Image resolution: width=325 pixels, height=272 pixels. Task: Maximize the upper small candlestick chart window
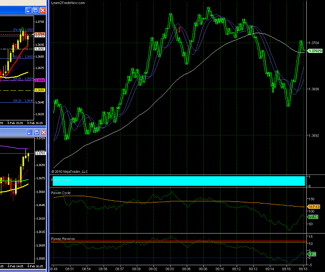[35, 10]
